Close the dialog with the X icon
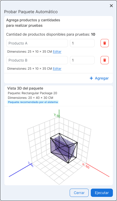The image size is (117, 201). (111, 6)
